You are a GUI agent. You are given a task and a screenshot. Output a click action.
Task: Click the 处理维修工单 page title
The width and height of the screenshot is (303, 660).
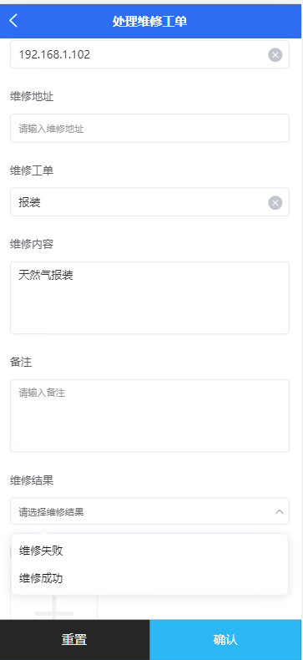149,22
